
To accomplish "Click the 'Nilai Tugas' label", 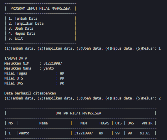I will coord(16,73).
